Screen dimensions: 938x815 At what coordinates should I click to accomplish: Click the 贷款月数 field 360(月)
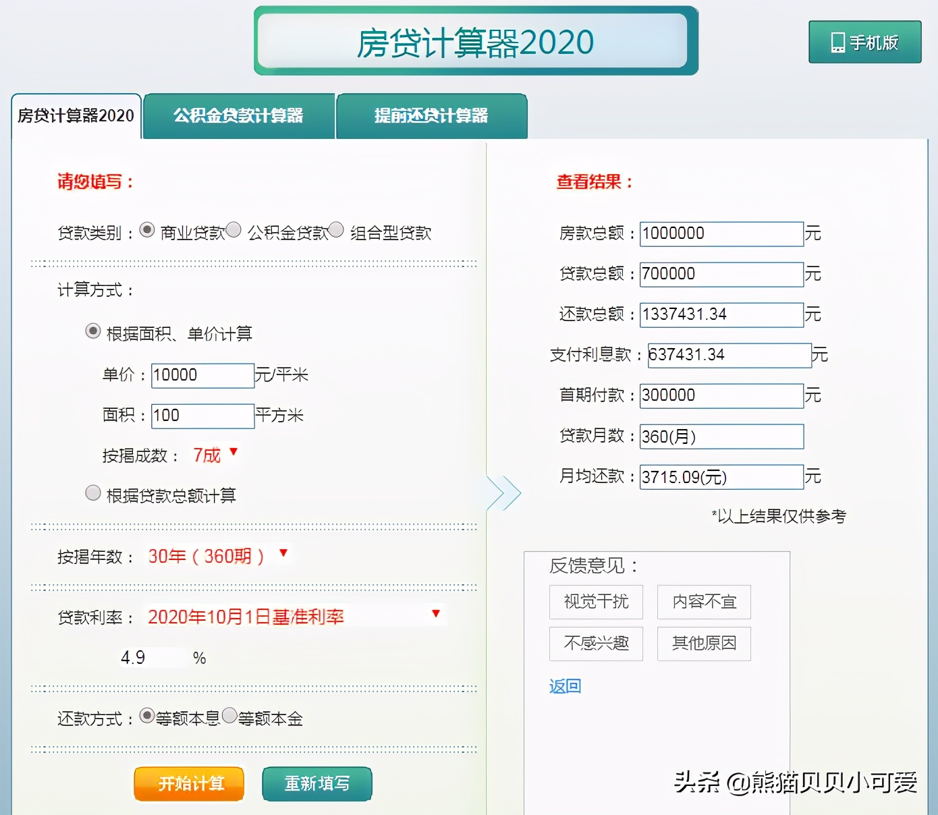[721, 436]
